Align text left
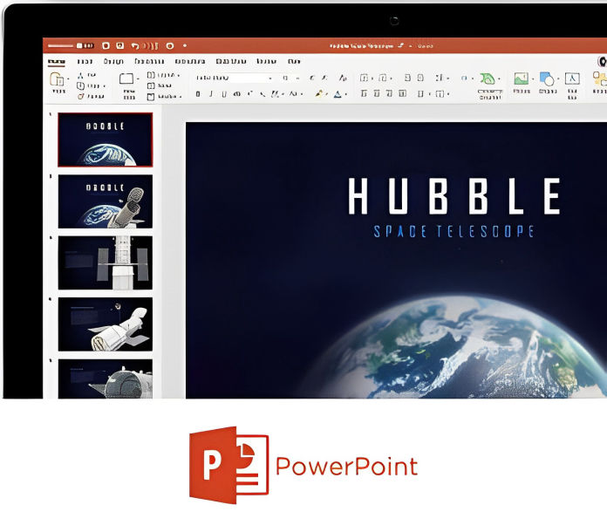 pyautogui.click(x=364, y=93)
